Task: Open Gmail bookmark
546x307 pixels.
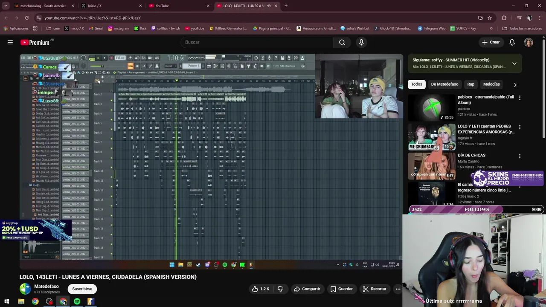Action: (x=96, y=29)
